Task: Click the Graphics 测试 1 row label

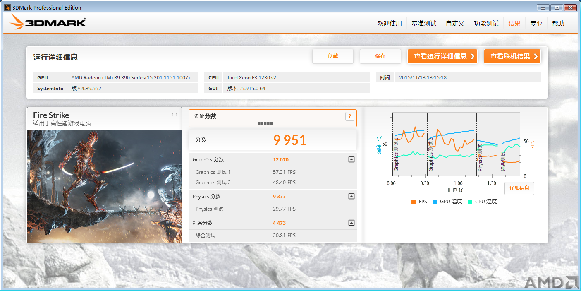Action: 213,172
